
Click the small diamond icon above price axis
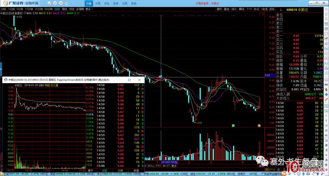260,13
